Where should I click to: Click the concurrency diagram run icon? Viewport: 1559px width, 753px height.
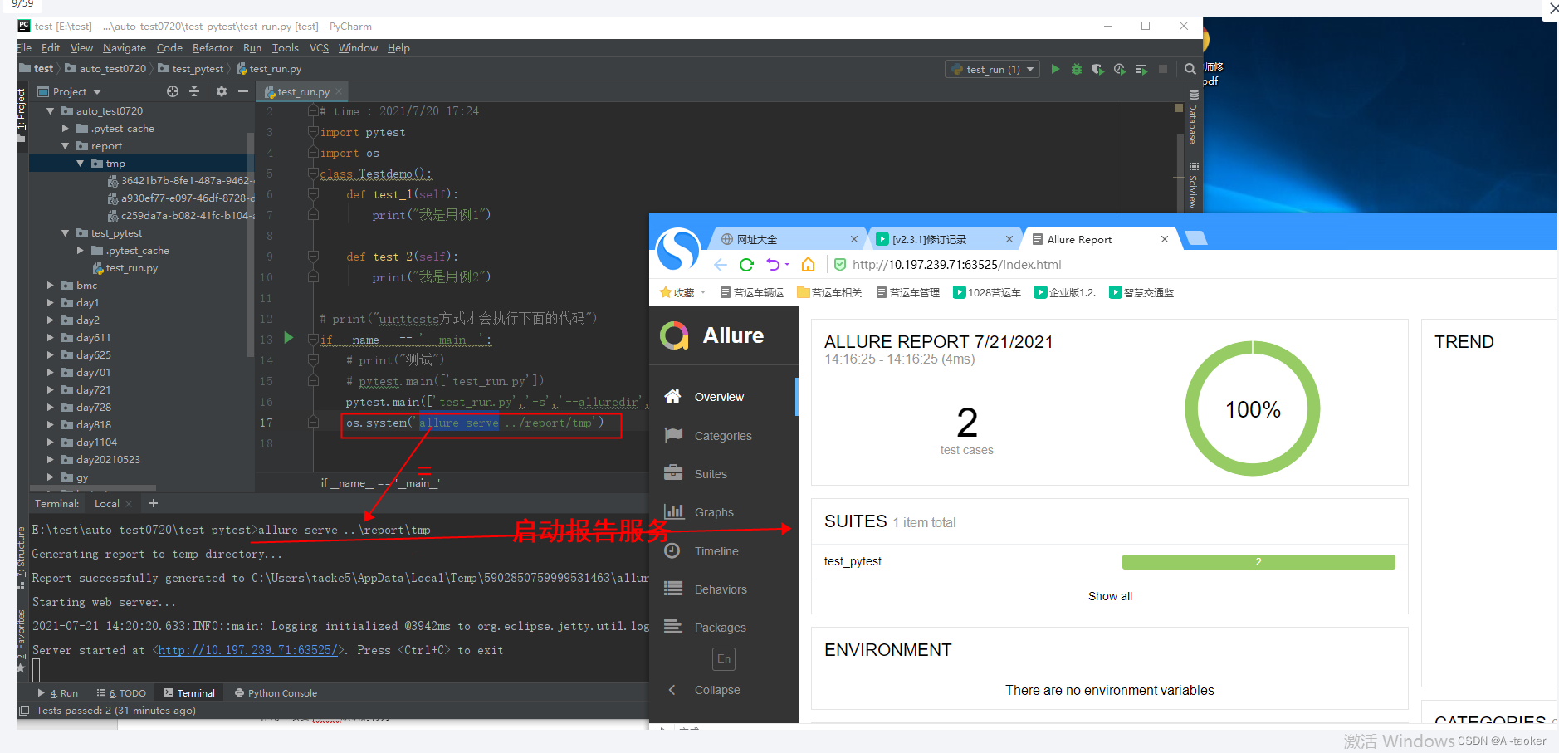[1141, 69]
